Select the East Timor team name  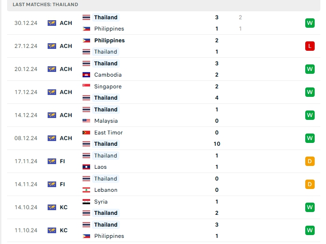click(109, 133)
